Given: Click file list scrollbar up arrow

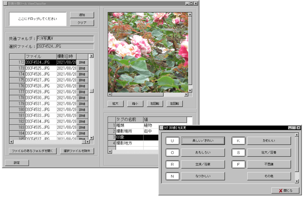Looking at the screenshot, I should click(x=91, y=56).
